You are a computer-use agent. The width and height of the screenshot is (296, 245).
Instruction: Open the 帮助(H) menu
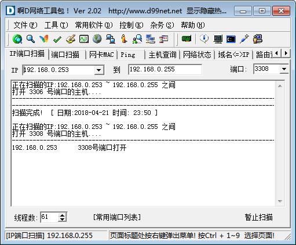click(193, 25)
